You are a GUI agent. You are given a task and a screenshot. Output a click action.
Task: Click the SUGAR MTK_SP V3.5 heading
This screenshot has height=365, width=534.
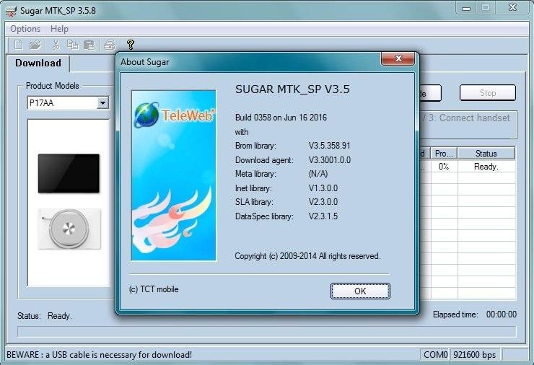pos(292,89)
